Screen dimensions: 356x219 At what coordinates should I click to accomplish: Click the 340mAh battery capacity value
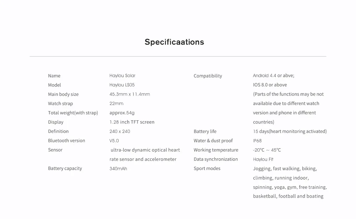point(118,169)
